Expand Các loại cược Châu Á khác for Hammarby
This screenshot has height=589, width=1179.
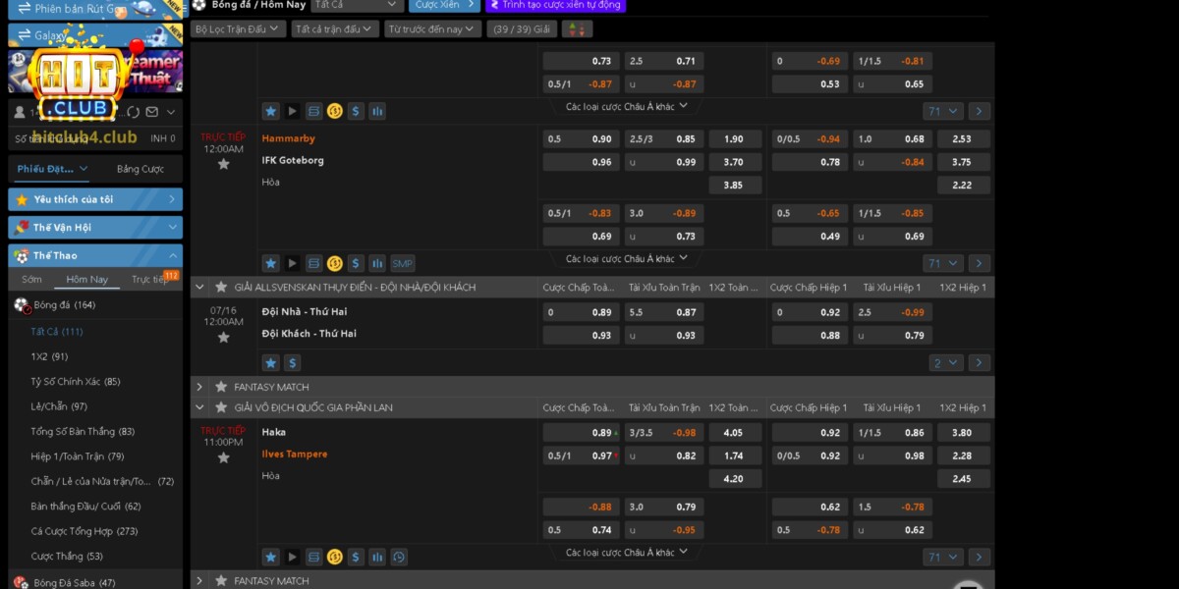point(627,259)
